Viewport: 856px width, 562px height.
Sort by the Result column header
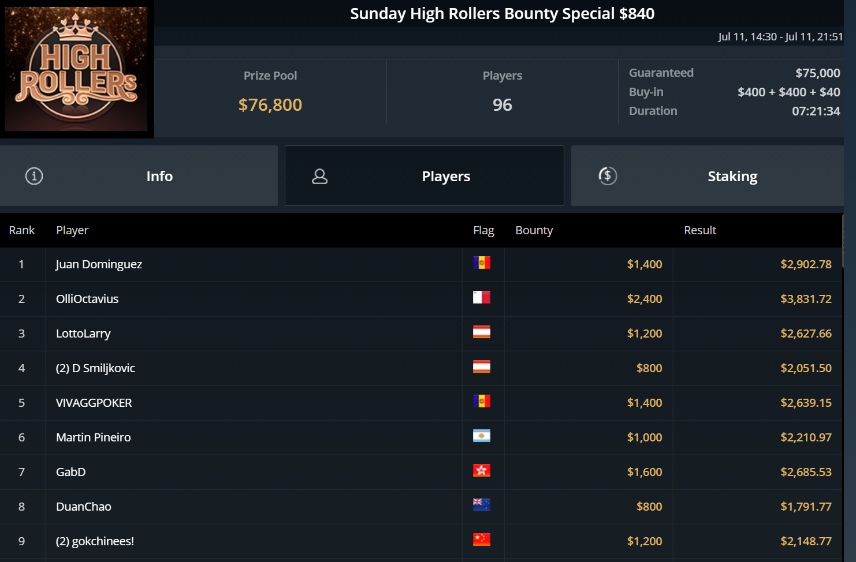coord(699,230)
